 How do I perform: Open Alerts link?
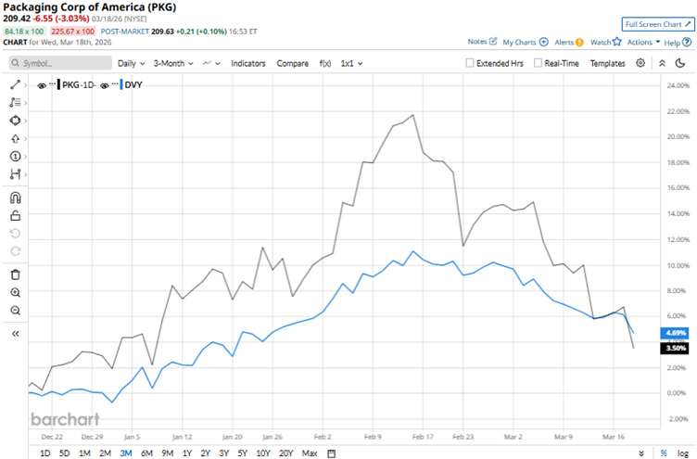(569, 43)
